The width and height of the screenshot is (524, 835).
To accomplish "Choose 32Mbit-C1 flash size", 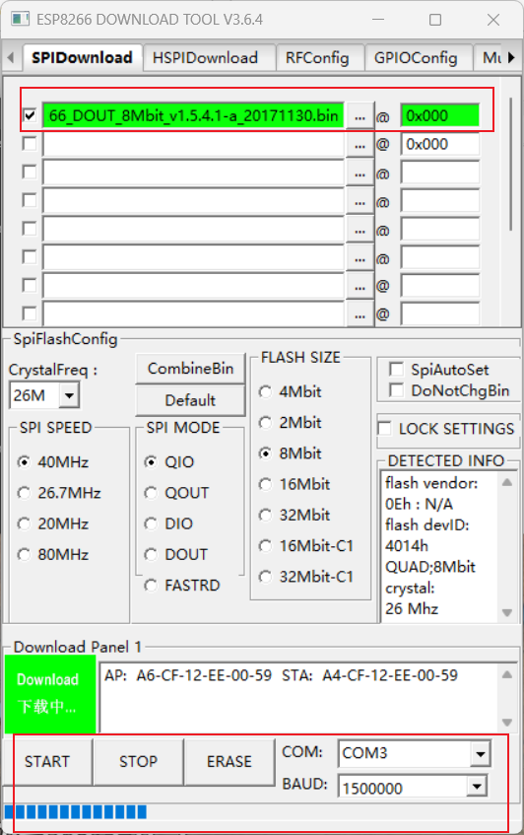I will point(306,577).
